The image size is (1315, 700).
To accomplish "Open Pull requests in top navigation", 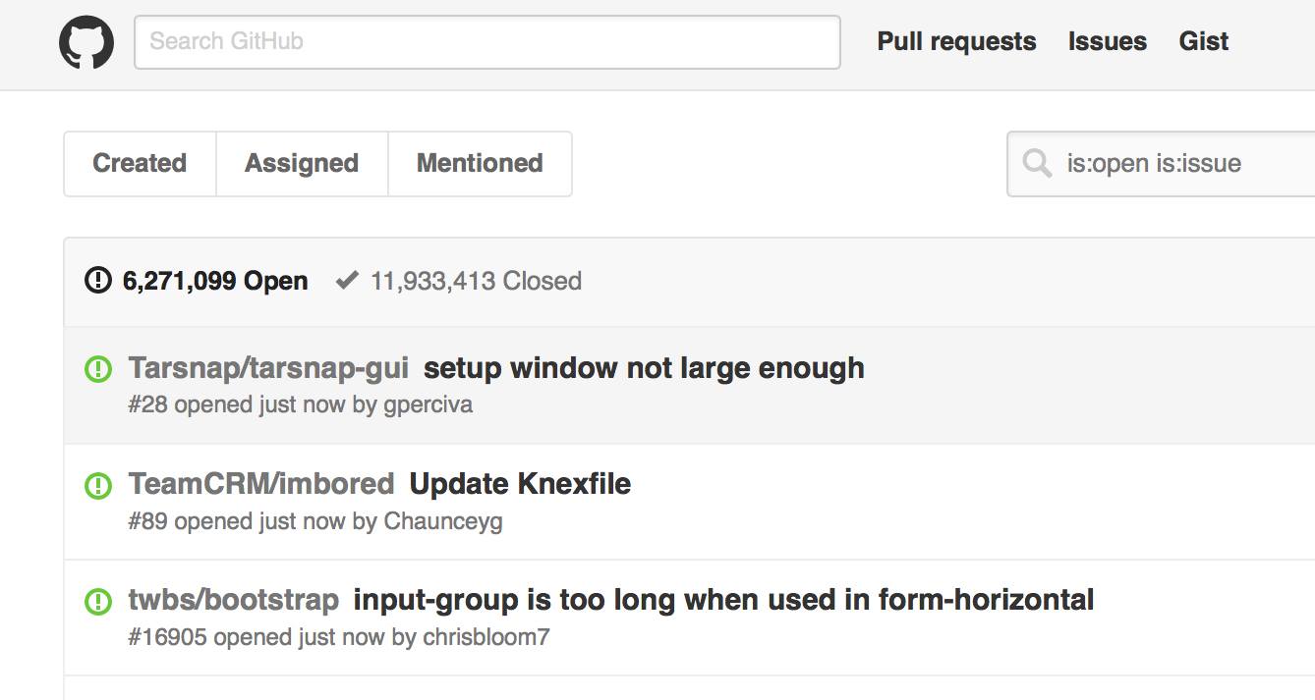I will [x=956, y=41].
